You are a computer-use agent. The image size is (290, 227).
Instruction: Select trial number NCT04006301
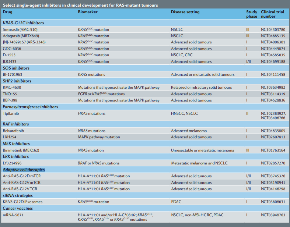[x=273, y=42]
